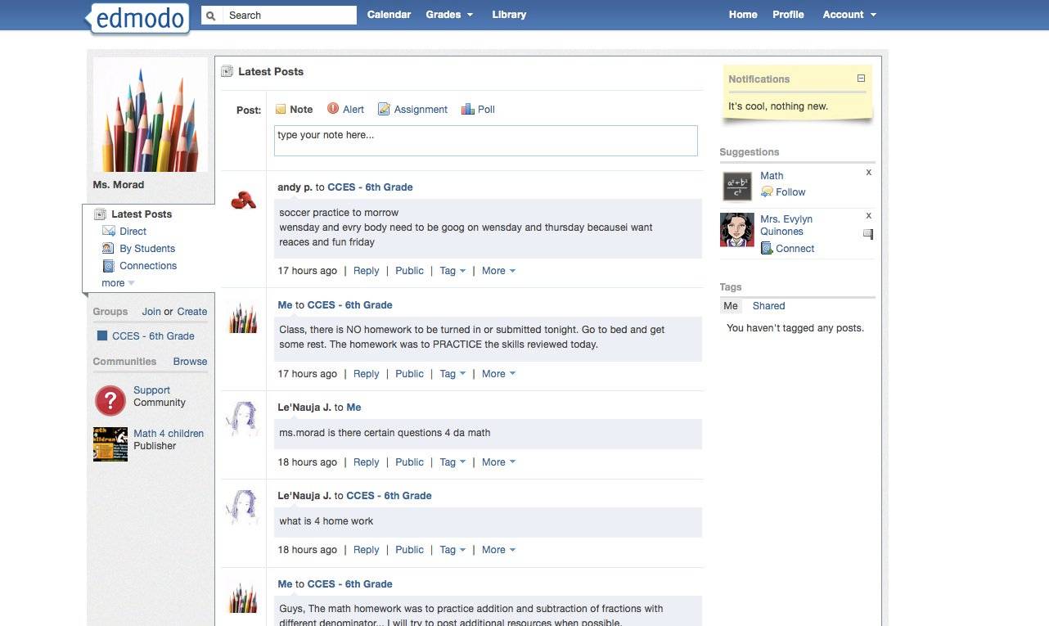This screenshot has height=626, width=1049.
Task: Dismiss the Math suggestion with its X
Action: click(x=869, y=173)
